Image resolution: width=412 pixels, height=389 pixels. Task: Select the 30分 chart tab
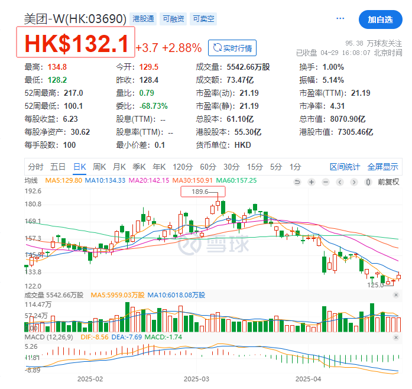coord(232,167)
